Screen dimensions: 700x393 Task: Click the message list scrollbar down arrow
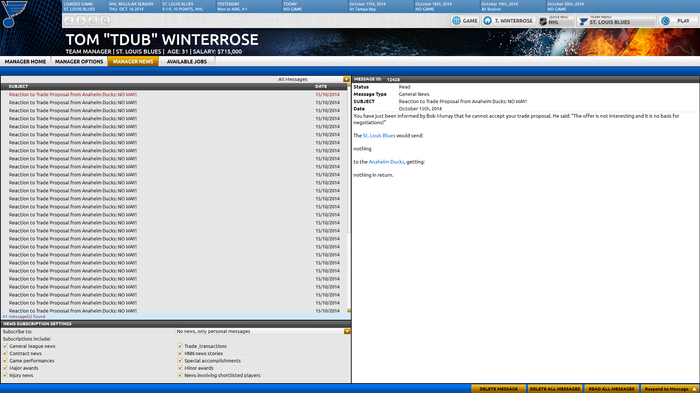(349, 311)
